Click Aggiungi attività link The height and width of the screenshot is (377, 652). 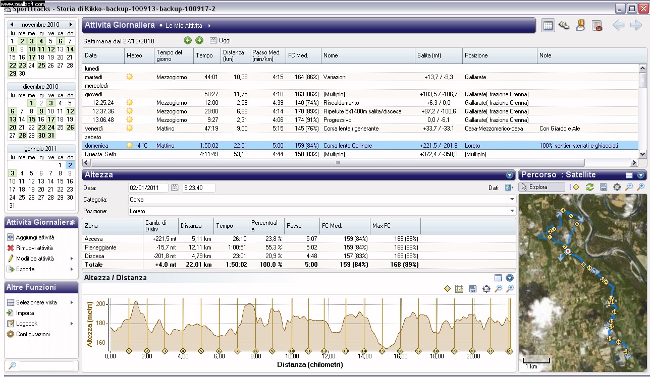[x=34, y=237]
